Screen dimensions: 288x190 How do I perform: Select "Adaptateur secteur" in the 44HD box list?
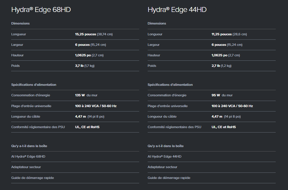163,167
